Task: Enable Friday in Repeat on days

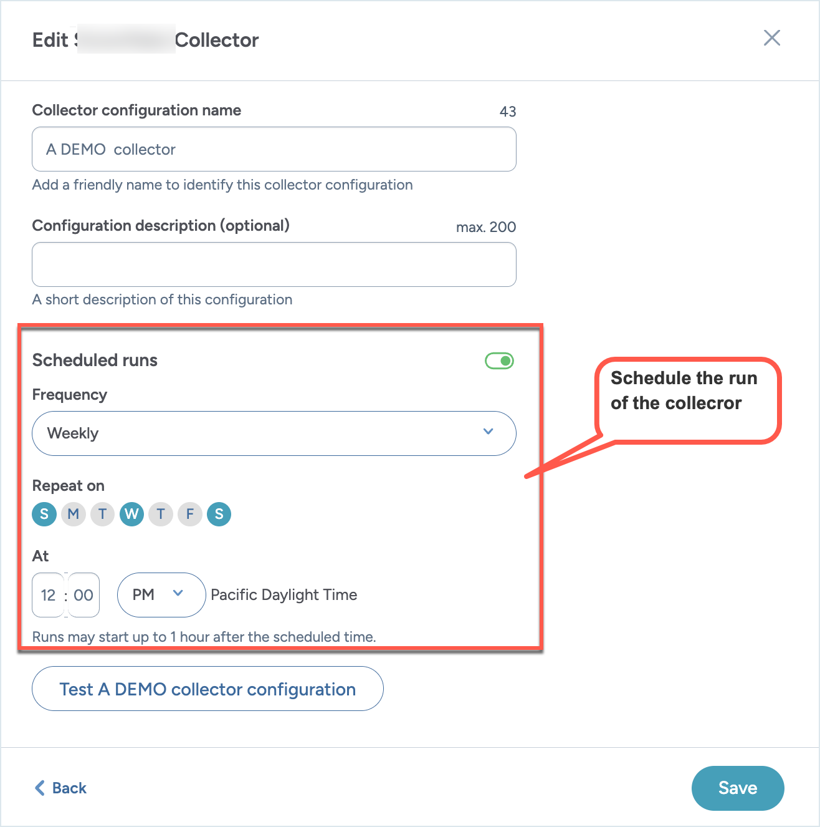Action: 190,515
